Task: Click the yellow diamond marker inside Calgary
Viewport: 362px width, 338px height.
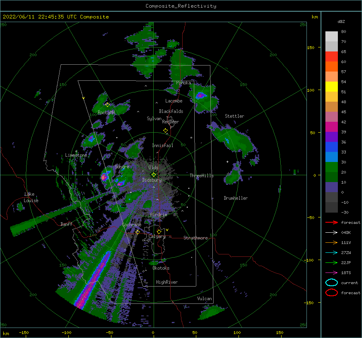Action: pos(159,231)
